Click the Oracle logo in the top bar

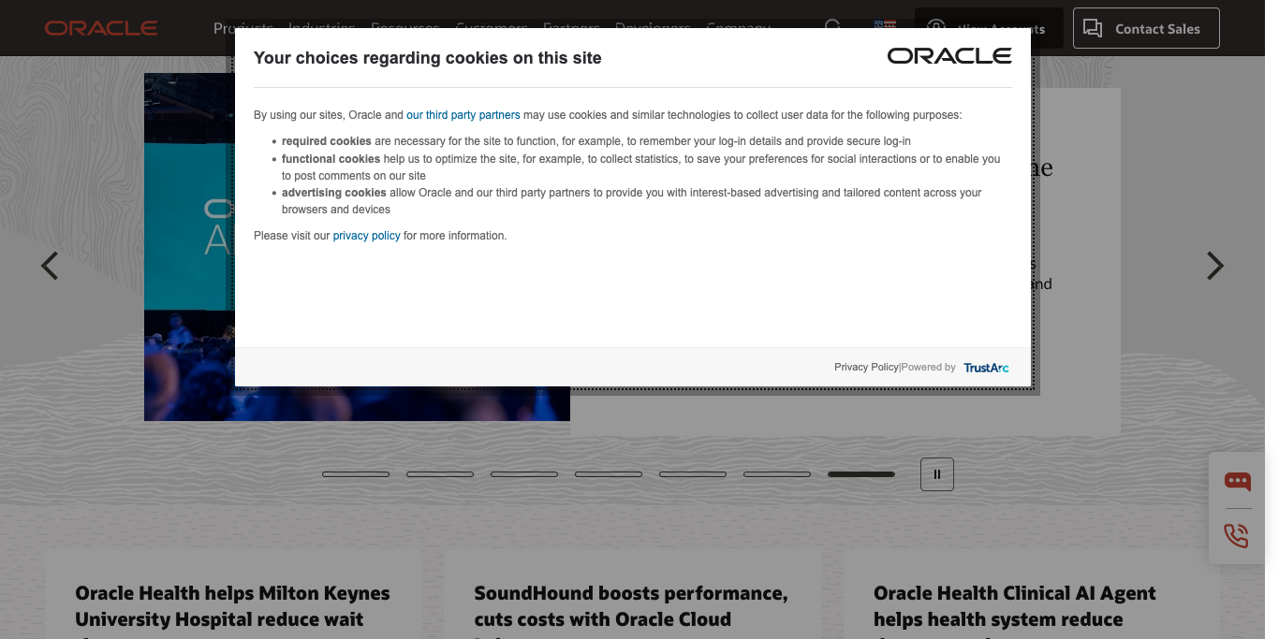click(x=100, y=27)
